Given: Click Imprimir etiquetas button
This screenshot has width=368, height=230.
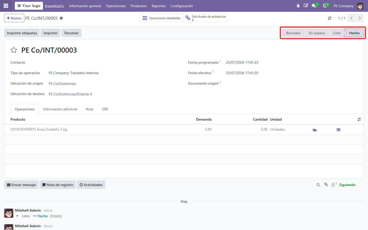Looking at the screenshot, I should point(22,33).
